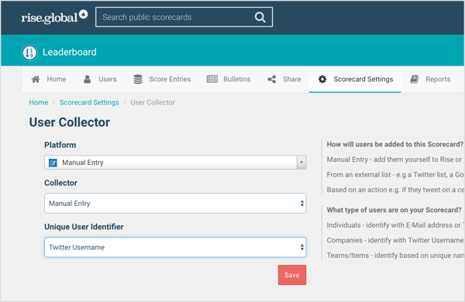Follow the Home breadcrumb link
This screenshot has width=465, height=302.
(39, 102)
